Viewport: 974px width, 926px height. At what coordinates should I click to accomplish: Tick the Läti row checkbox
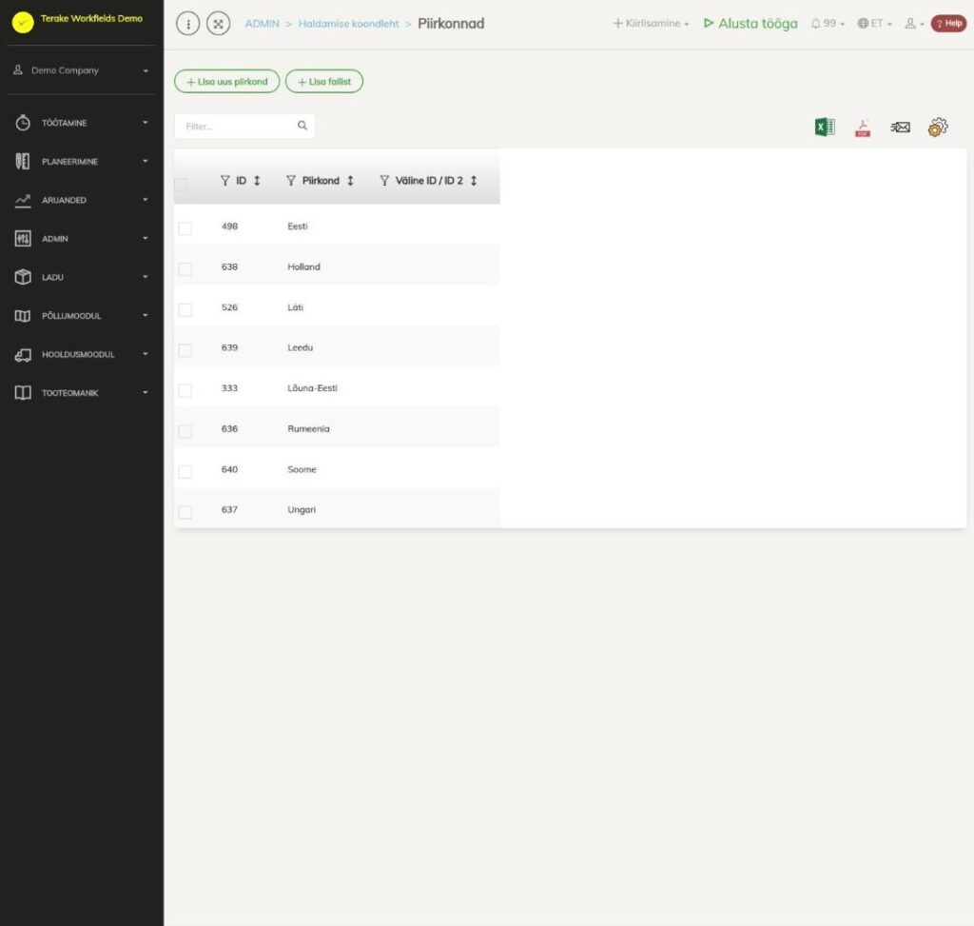point(185,309)
